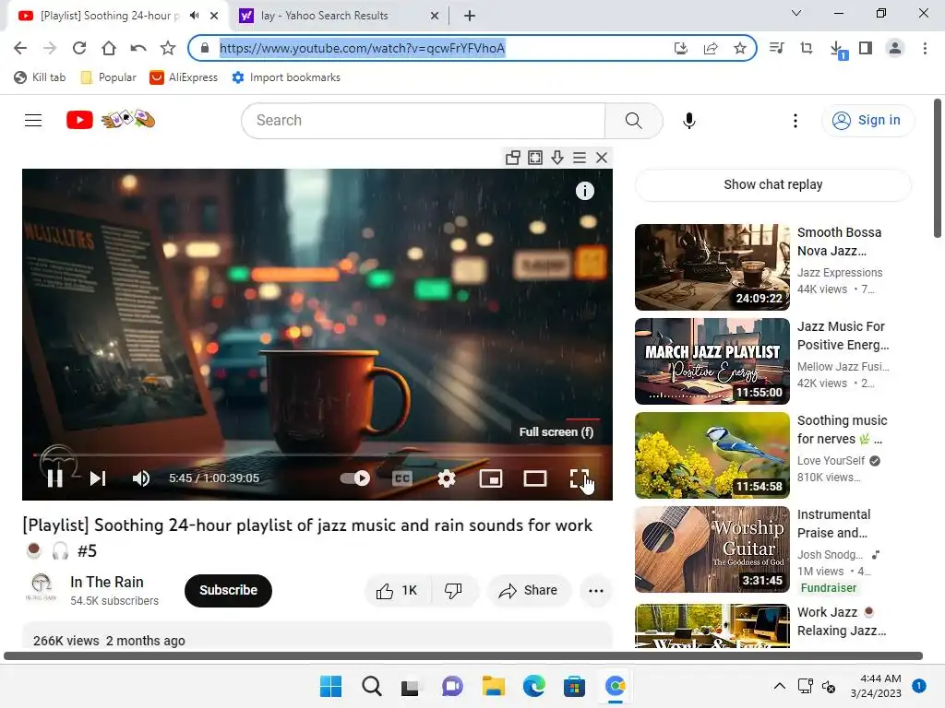Screen dimensions: 945x708
Task: Mute the video volume
Action: tap(141, 478)
